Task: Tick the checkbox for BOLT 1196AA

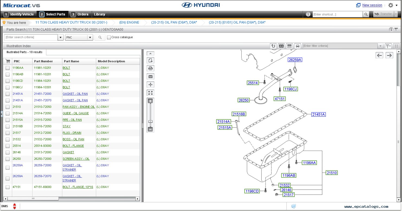Action: tap(8, 68)
